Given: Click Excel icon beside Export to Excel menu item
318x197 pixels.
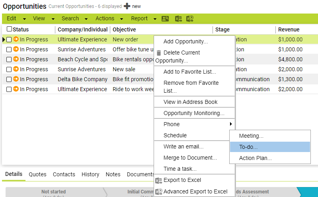Looking at the screenshot, I should click(158, 180).
